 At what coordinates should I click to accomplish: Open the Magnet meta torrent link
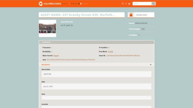coord(56,56)
